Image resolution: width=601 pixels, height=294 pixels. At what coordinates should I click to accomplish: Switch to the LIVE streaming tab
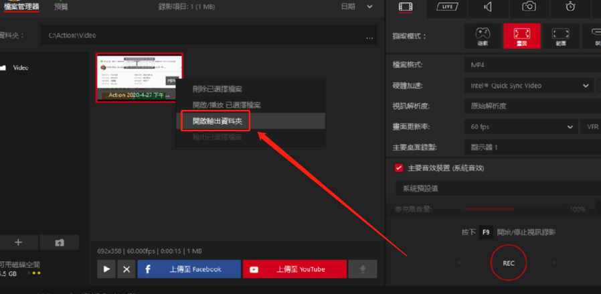coord(447,7)
